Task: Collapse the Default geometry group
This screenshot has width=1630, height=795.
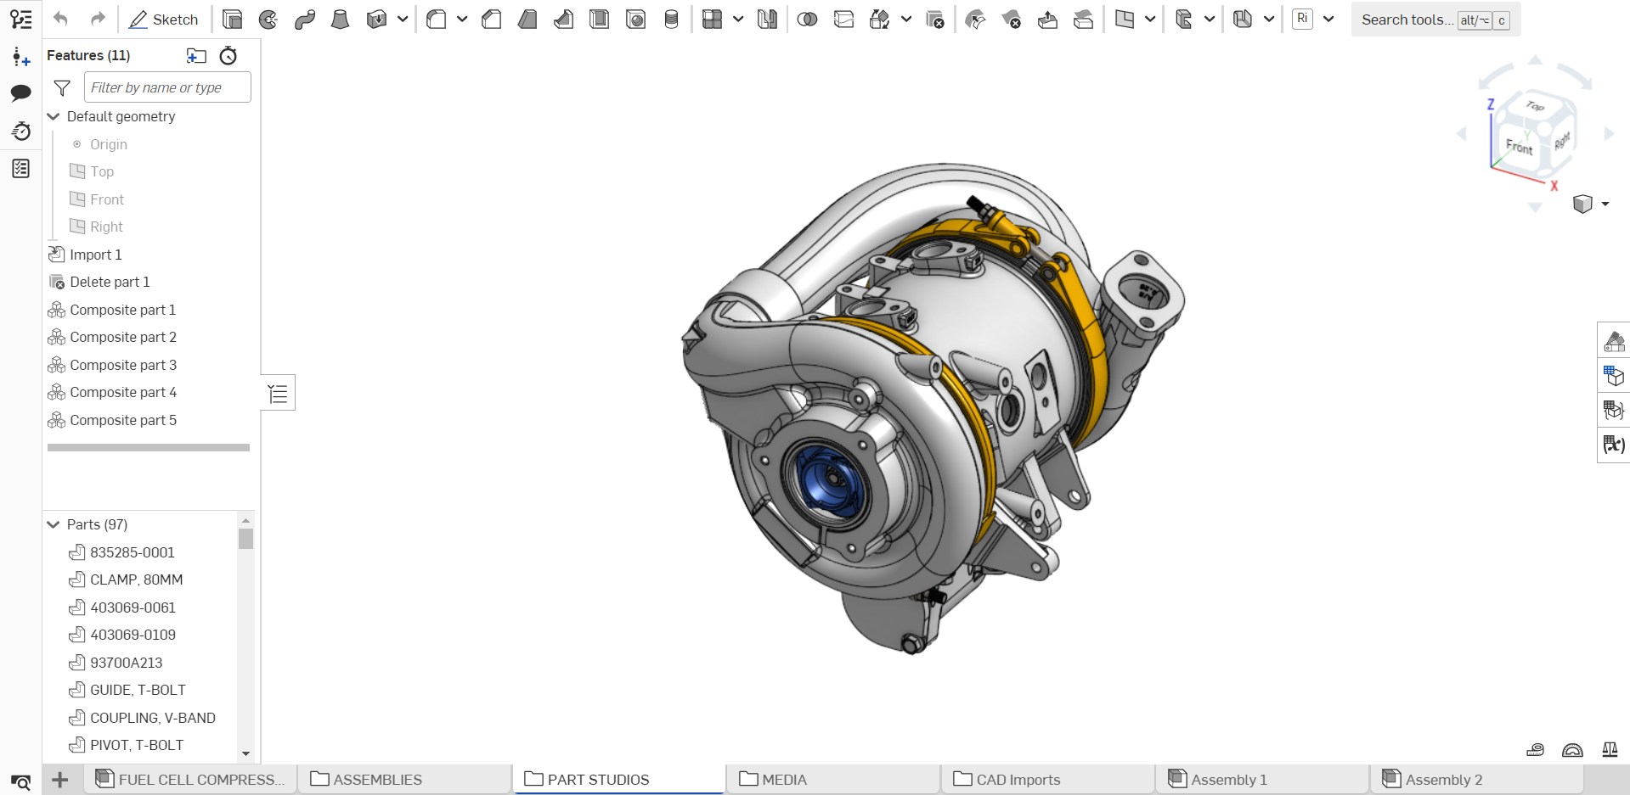Action: pos(54,116)
